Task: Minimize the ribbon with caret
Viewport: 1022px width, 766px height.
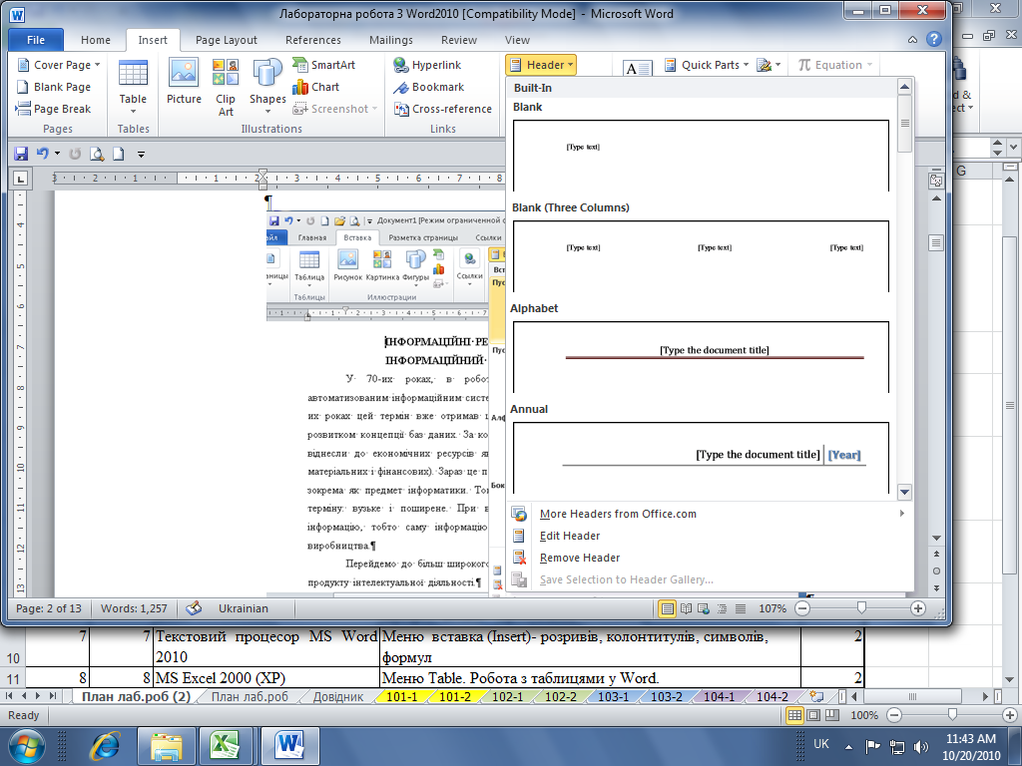Action: (x=912, y=40)
